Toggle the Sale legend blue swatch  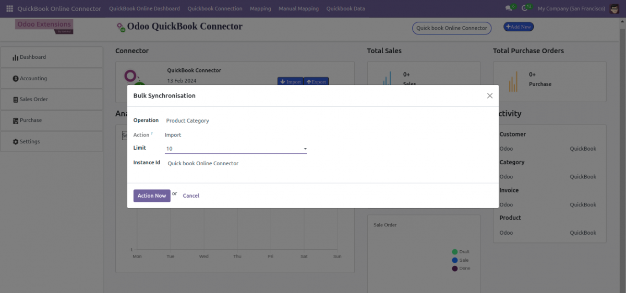(x=455, y=260)
